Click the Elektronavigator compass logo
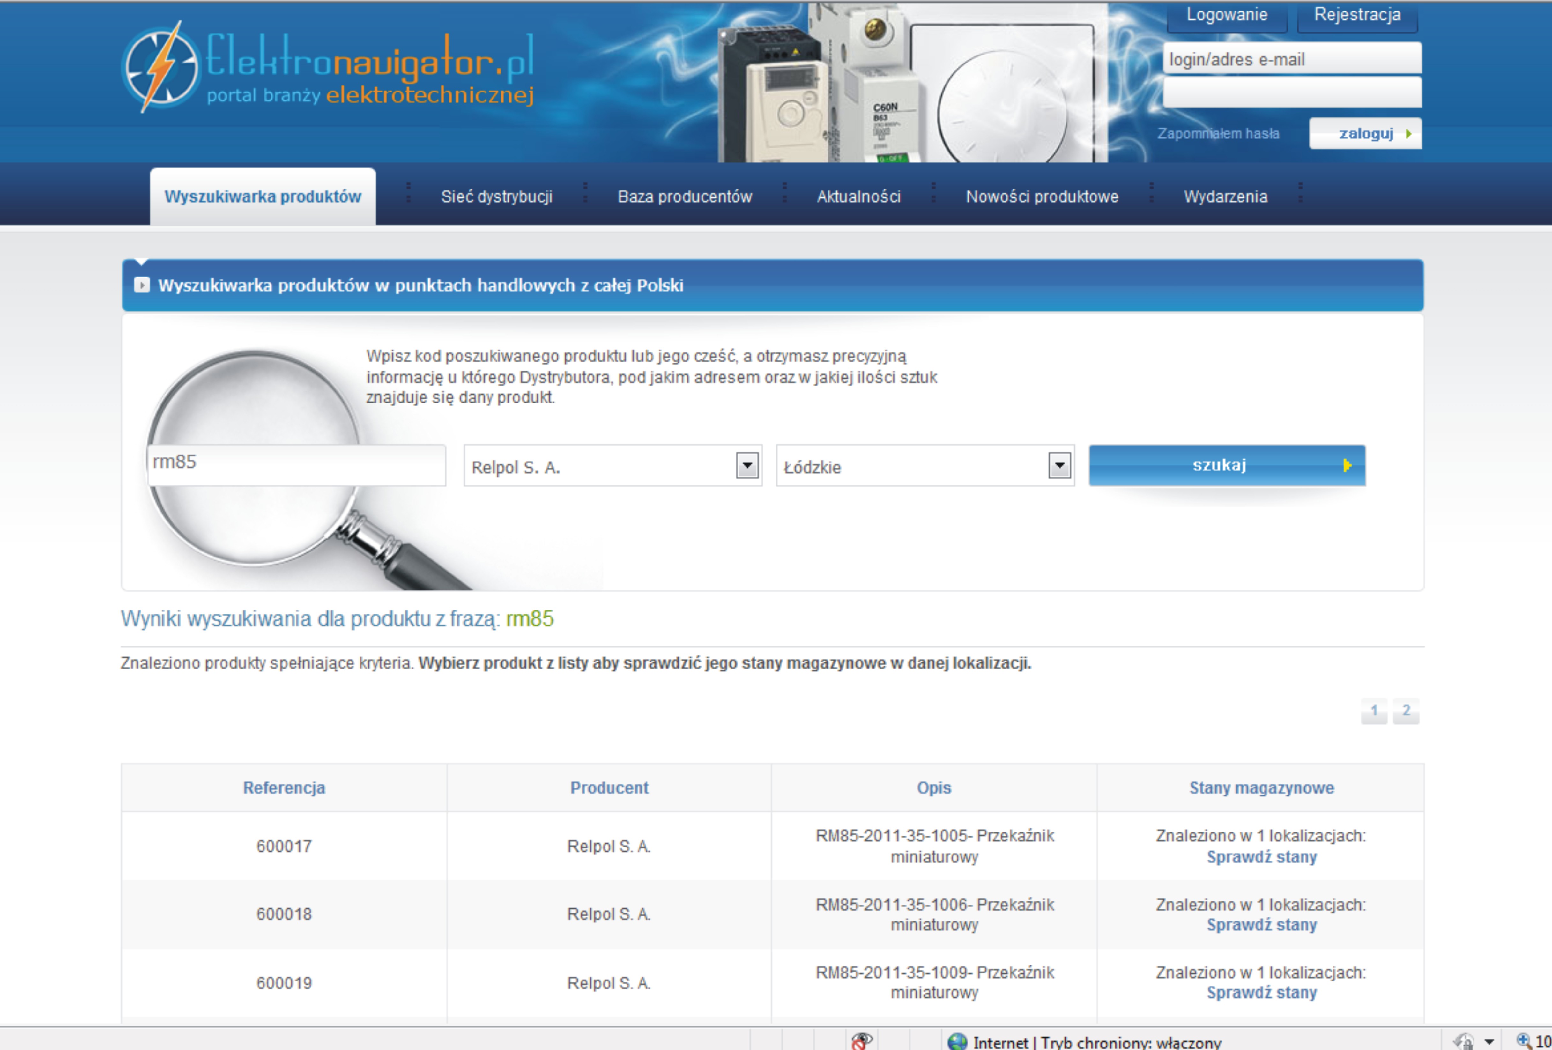The height and width of the screenshot is (1050, 1552). (x=161, y=67)
